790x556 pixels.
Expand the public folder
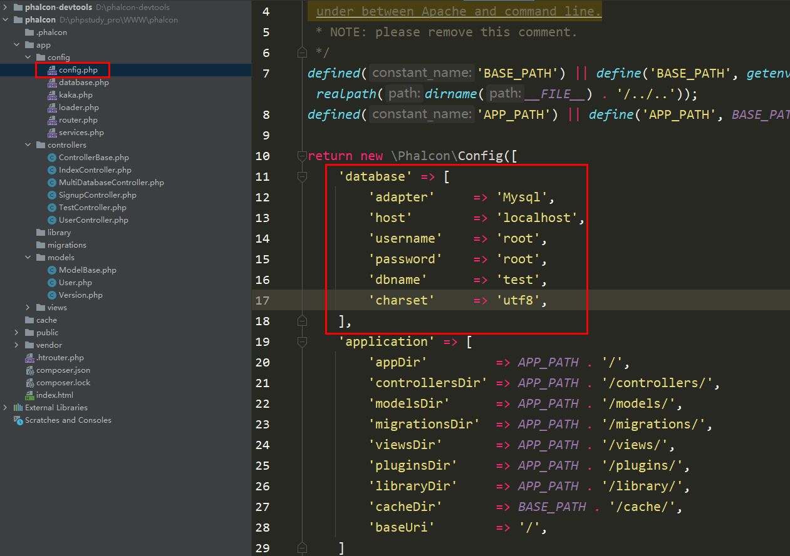(17, 333)
